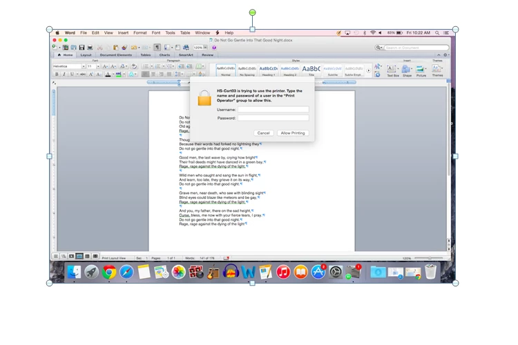Screen dimensions: 518x345
Task: Open the font color dropdown arrow
Action: click(113, 75)
